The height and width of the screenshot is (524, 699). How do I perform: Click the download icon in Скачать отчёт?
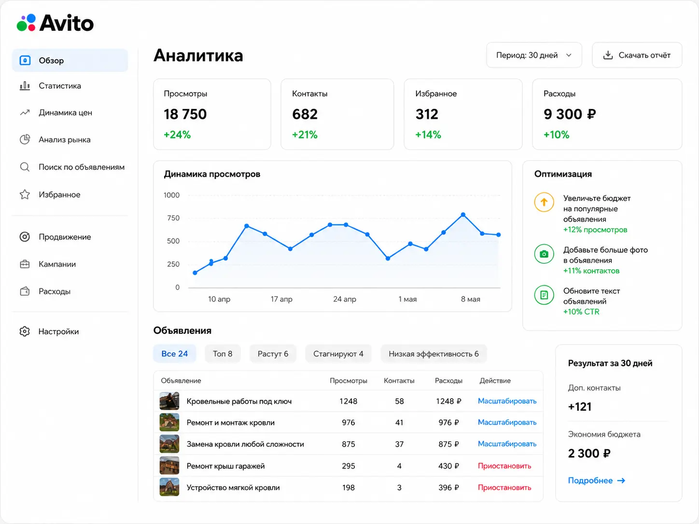[x=608, y=55]
